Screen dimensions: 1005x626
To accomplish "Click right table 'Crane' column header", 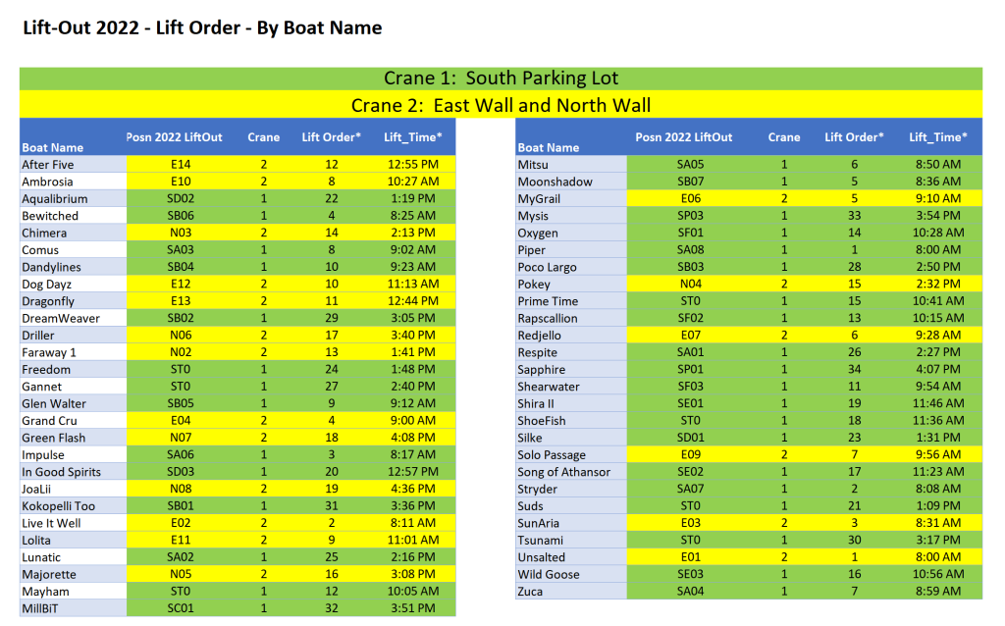I will point(784,137).
